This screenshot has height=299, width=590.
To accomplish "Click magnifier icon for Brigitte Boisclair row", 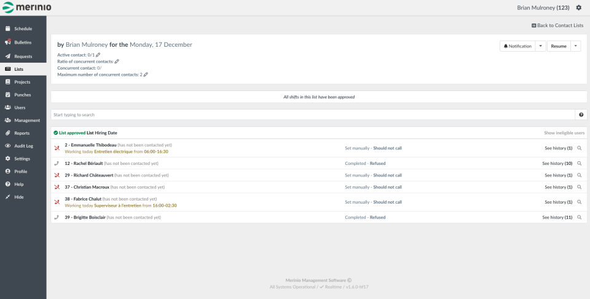I will tap(579, 217).
